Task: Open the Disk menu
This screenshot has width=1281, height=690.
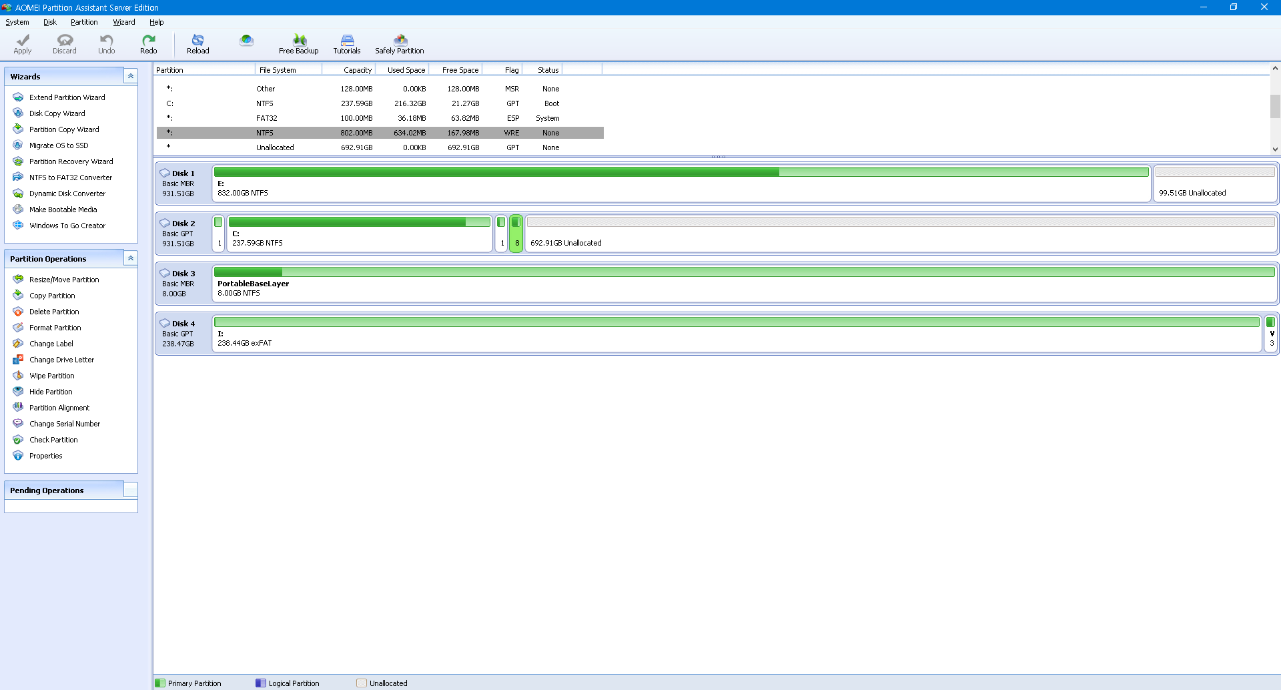Action: click(x=50, y=22)
